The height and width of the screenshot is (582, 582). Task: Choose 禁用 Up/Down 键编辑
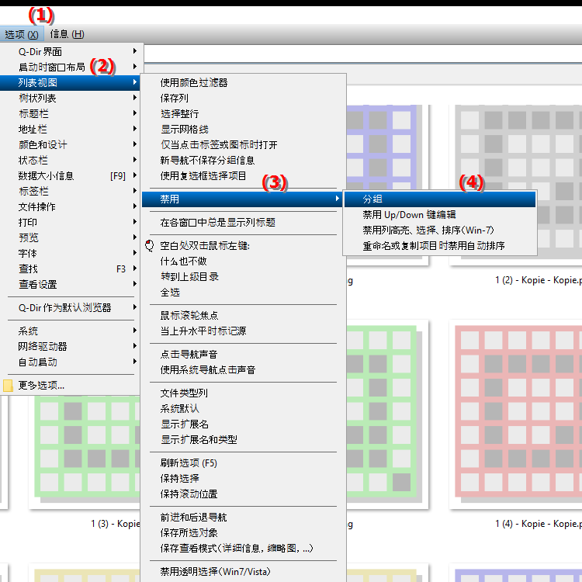pyautogui.click(x=440, y=214)
